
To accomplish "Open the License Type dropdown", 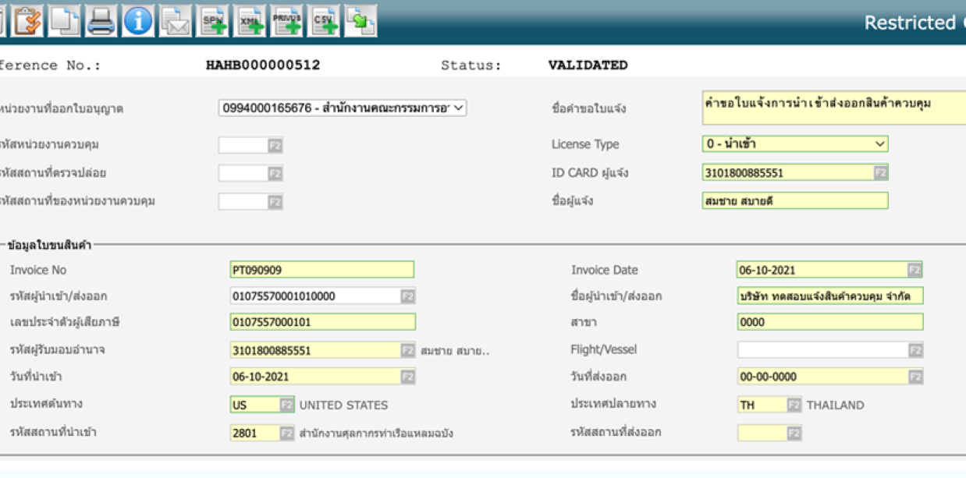I will point(794,144).
